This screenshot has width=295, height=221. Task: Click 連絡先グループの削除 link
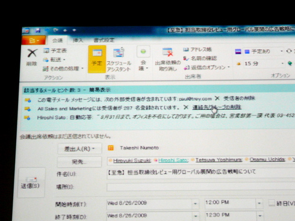tap(217, 107)
